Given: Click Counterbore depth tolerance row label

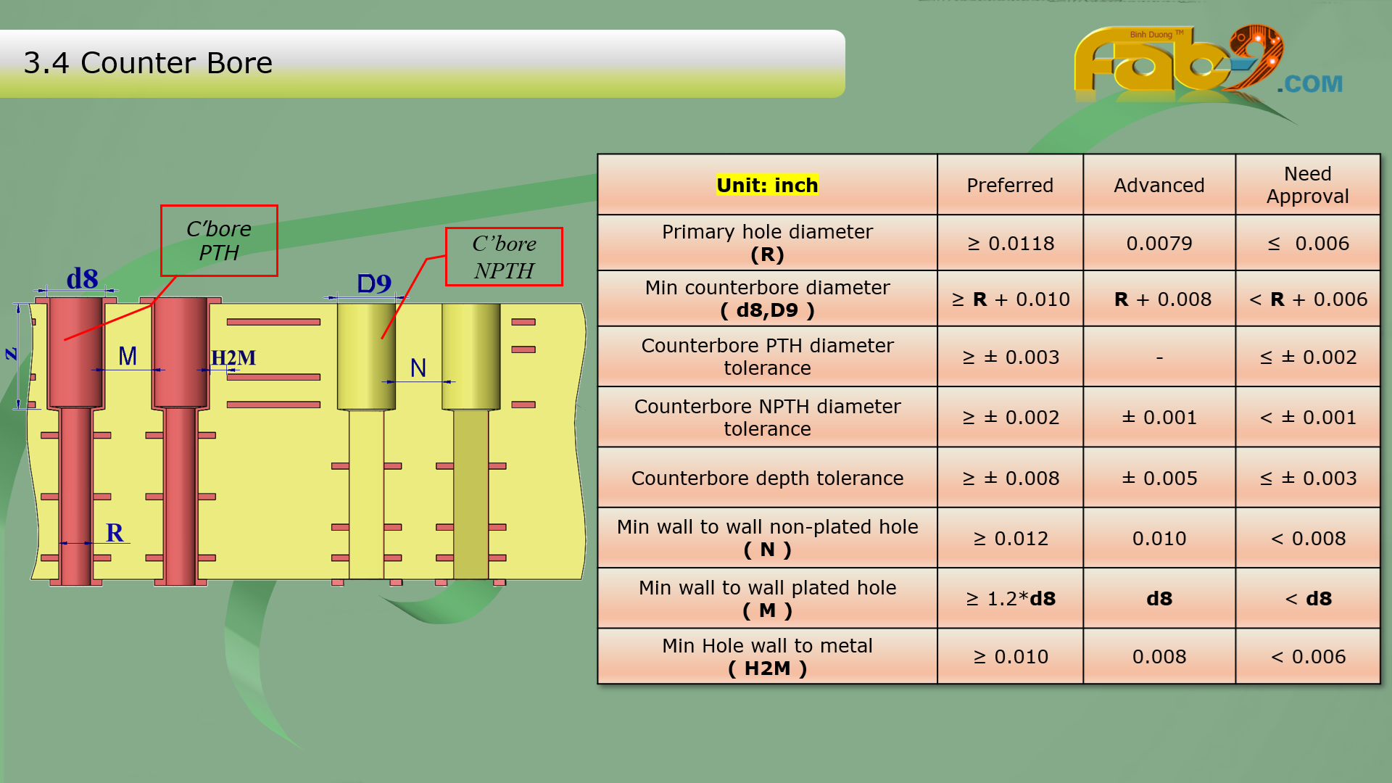Looking at the screenshot, I should [x=767, y=478].
